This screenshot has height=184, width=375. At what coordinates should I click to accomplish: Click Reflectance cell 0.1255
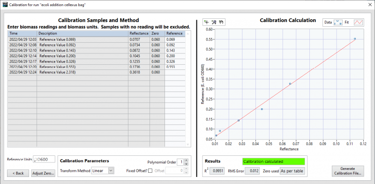pyautogui.click(x=139, y=61)
